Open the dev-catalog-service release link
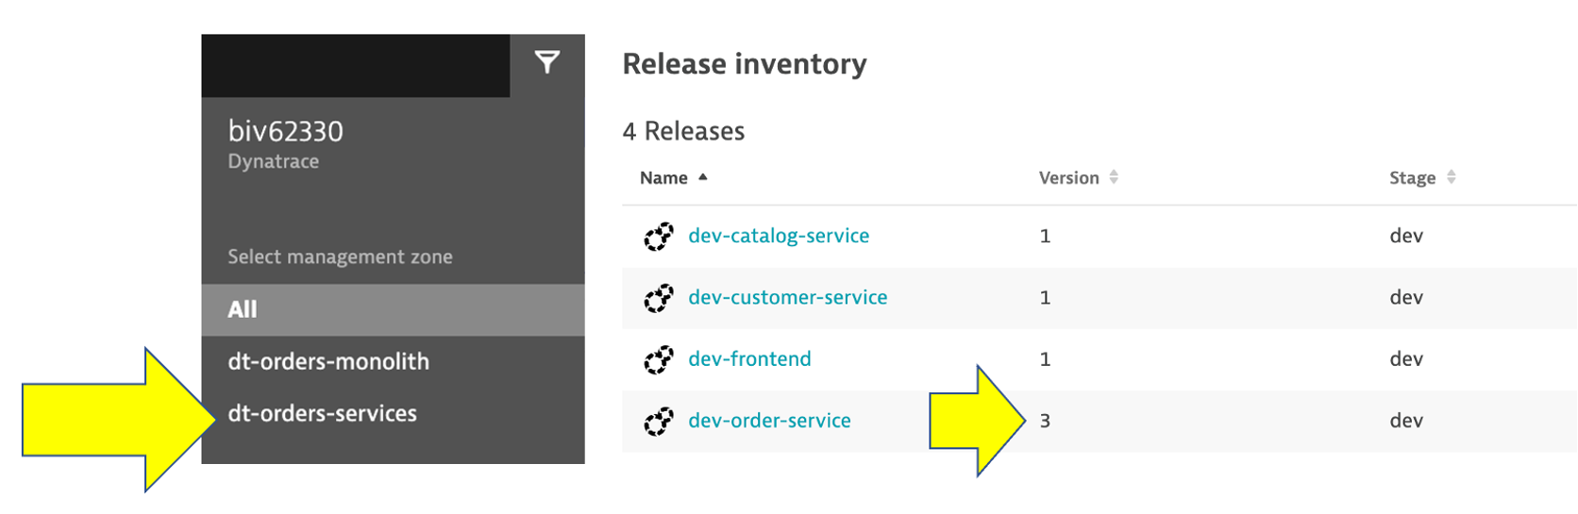The width and height of the screenshot is (1578, 514). coord(779,236)
